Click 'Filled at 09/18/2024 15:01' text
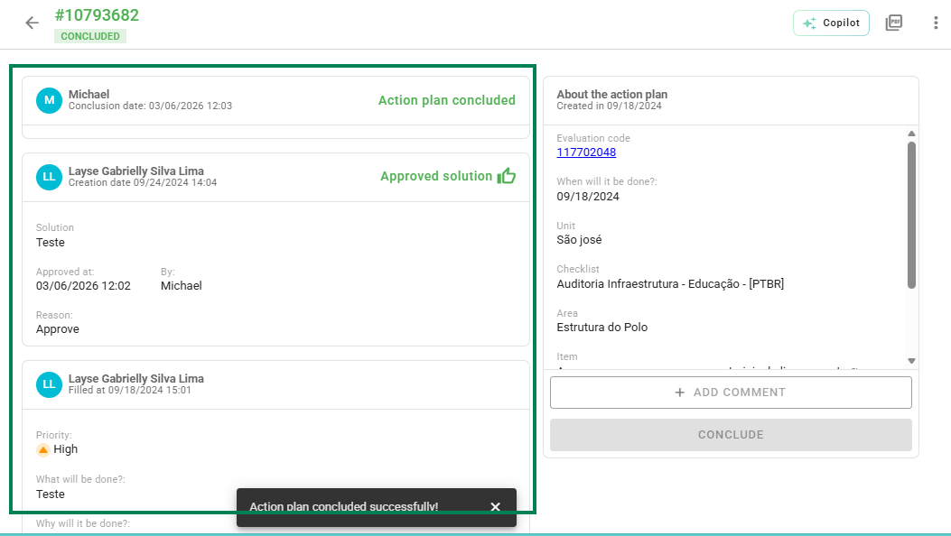The height and width of the screenshot is (536, 951). 130,391
